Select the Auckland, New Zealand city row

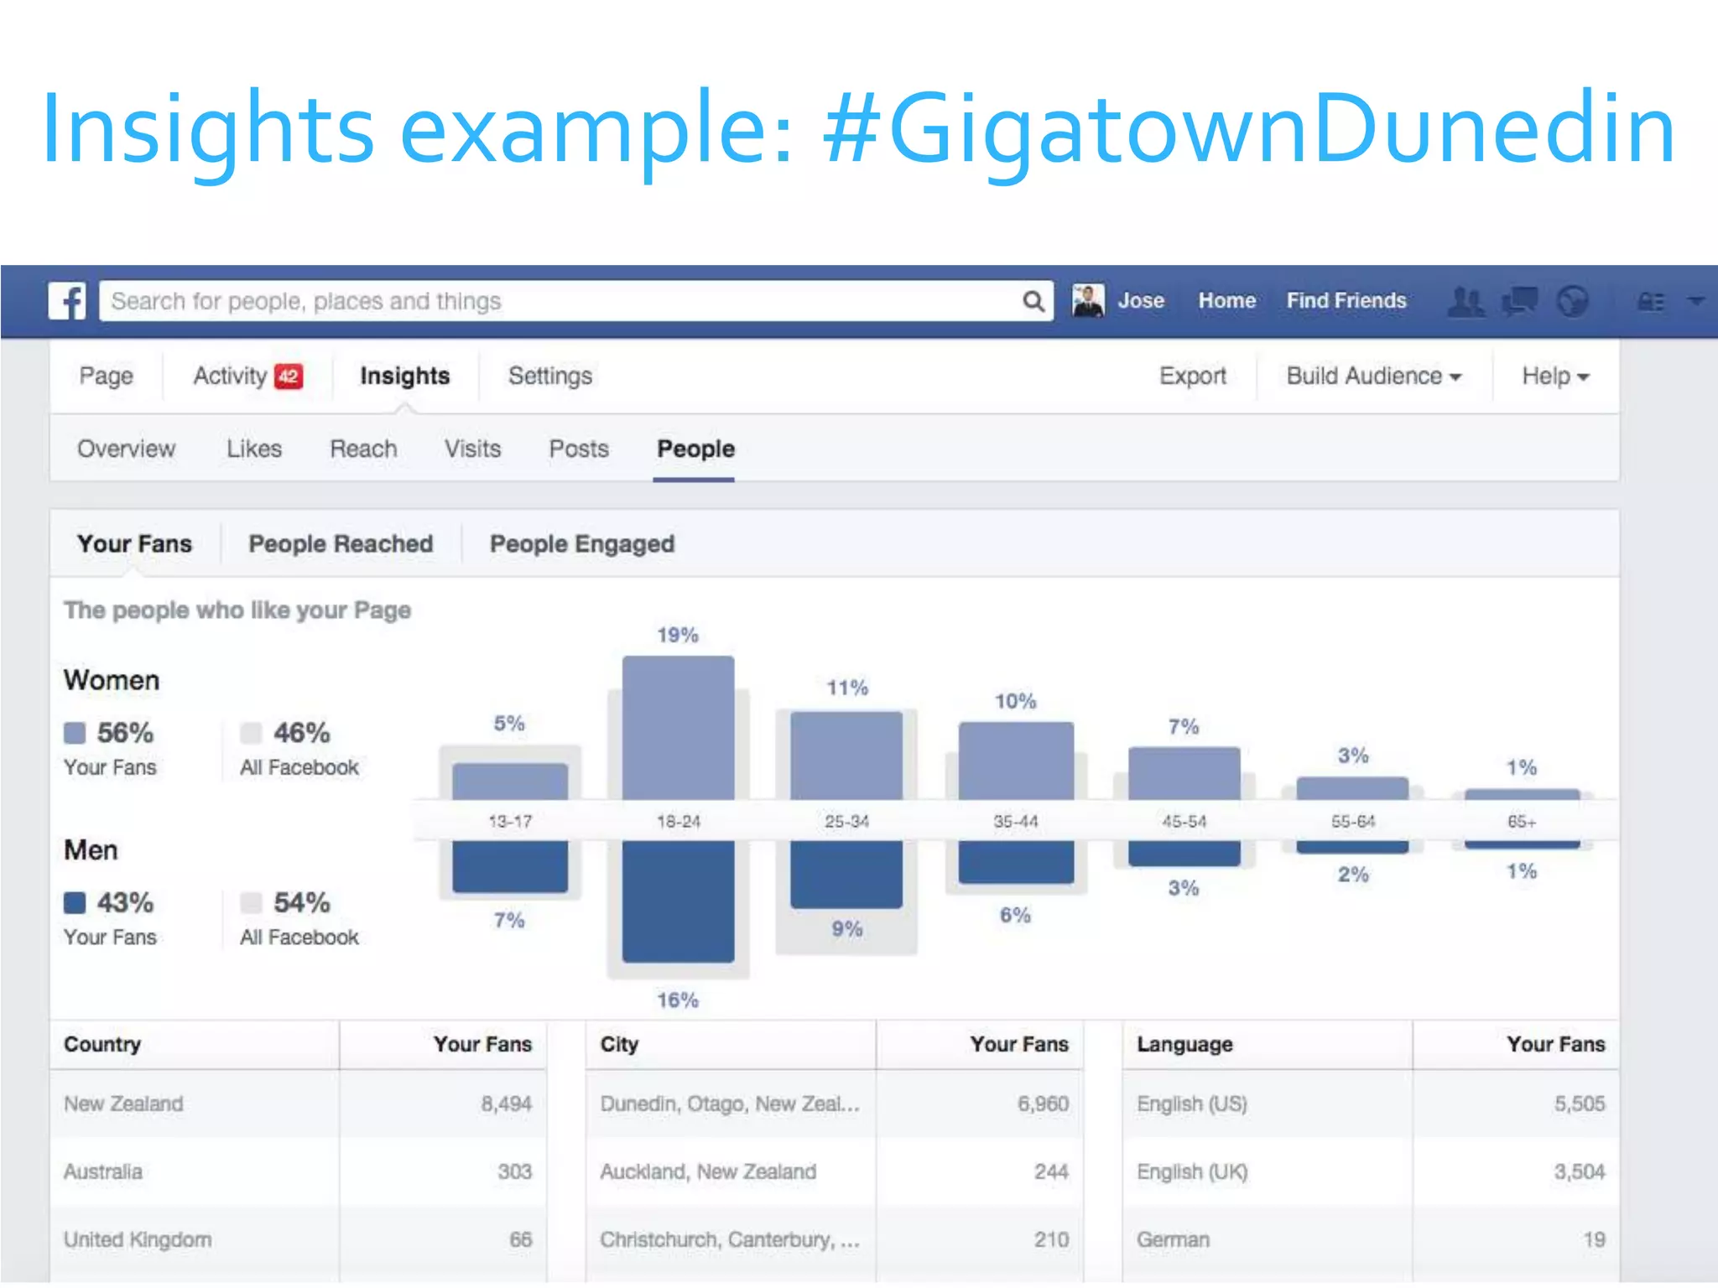pyautogui.click(x=835, y=1171)
